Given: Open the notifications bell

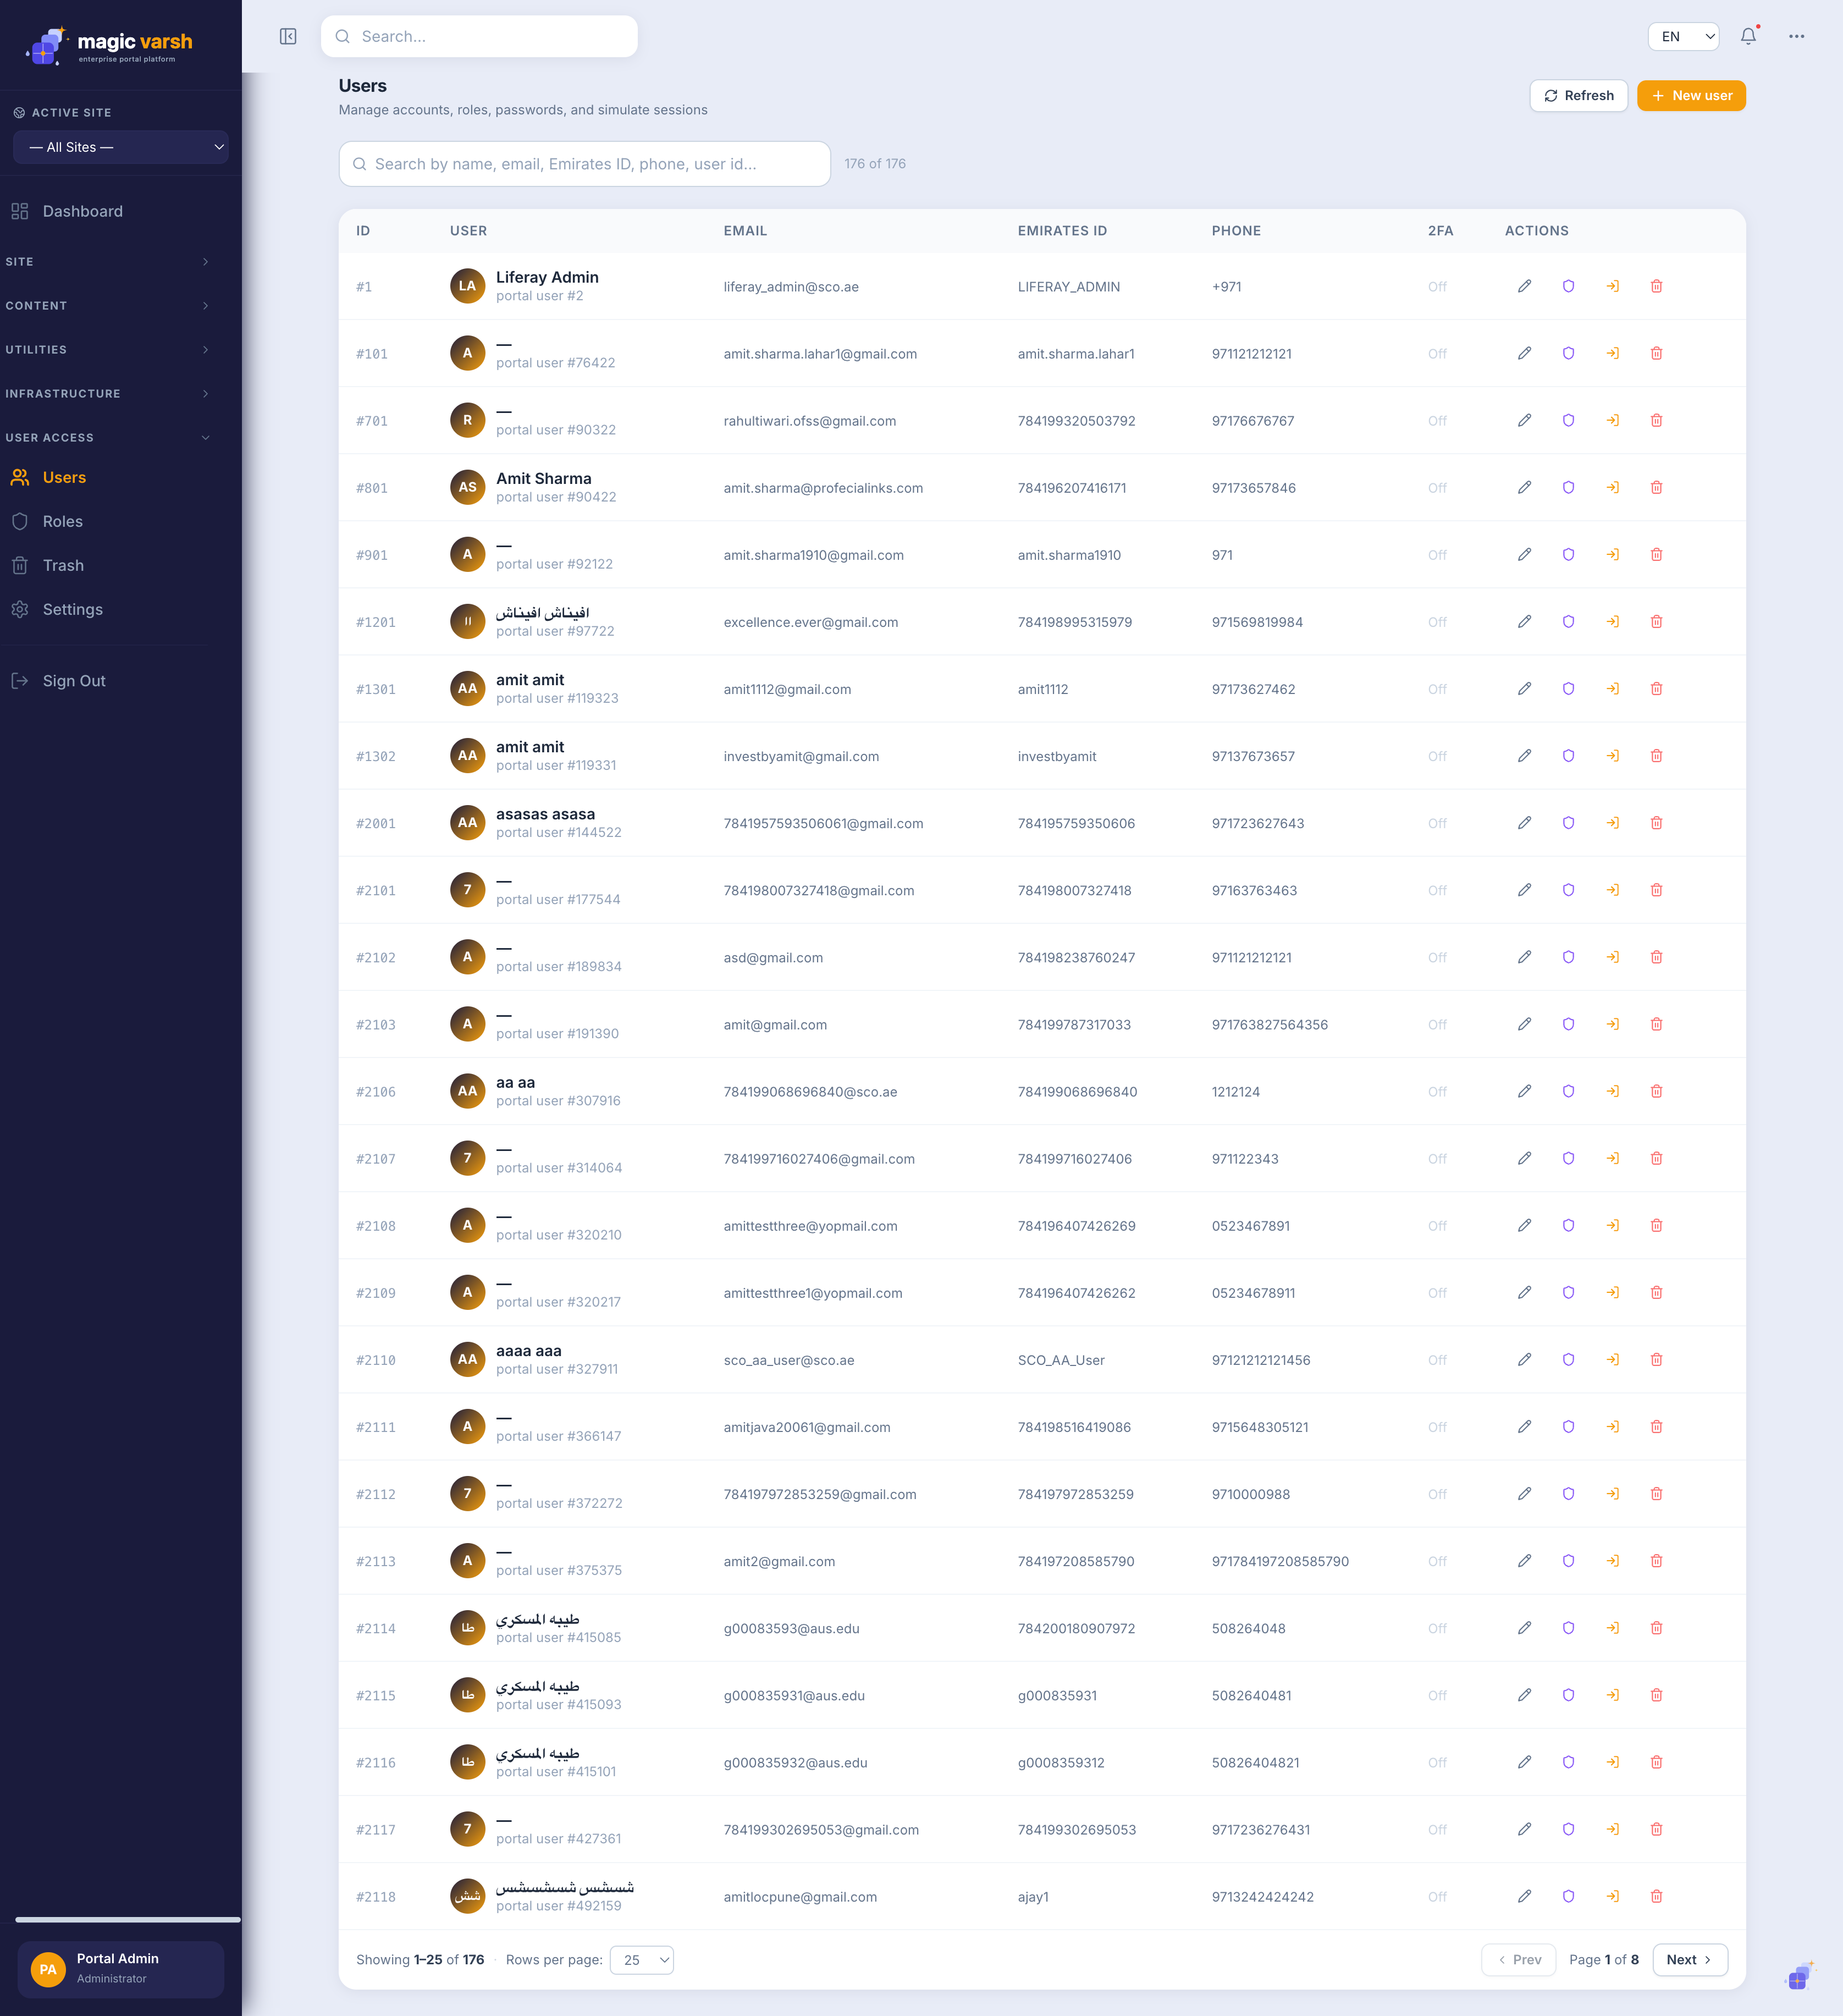Looking at the screenshot, I should [x=1748, y=36].
